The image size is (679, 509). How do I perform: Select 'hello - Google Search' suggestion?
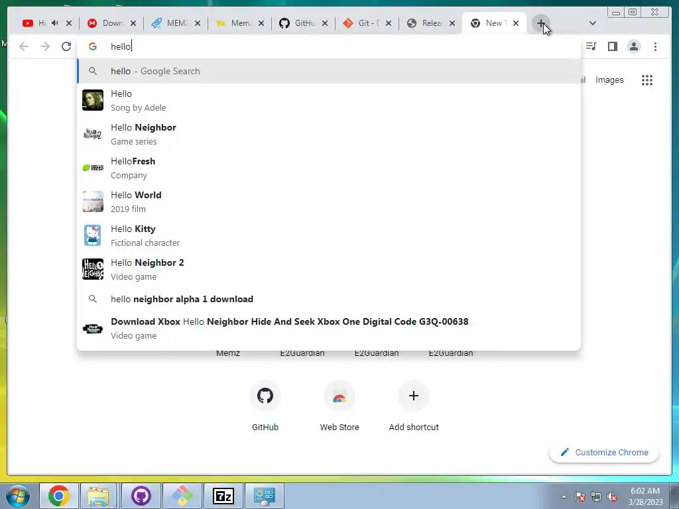[329, 71]
